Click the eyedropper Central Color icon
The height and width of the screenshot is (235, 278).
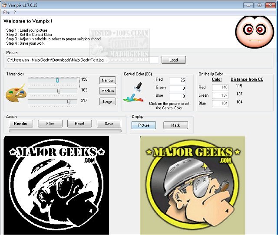pos(134,92)
